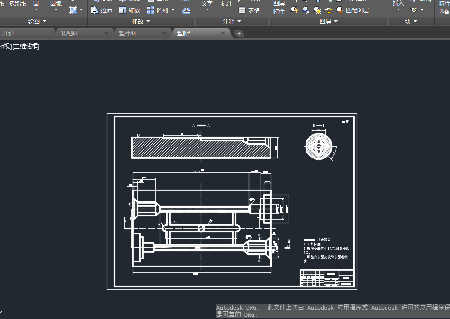Select the Scale (缩放) tool
The height and width of the screenshot is (319, 450).
click(x=129, y=10)
